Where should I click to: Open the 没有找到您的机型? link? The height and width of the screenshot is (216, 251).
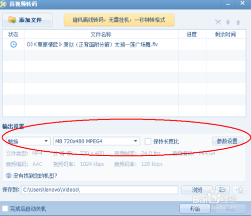tap(35, 176)
